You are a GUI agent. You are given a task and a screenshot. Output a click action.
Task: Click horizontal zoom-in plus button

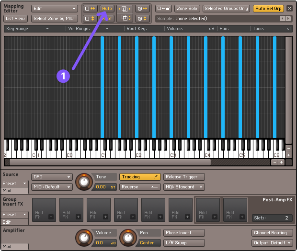pyautogui.click(x=281, y=163)
